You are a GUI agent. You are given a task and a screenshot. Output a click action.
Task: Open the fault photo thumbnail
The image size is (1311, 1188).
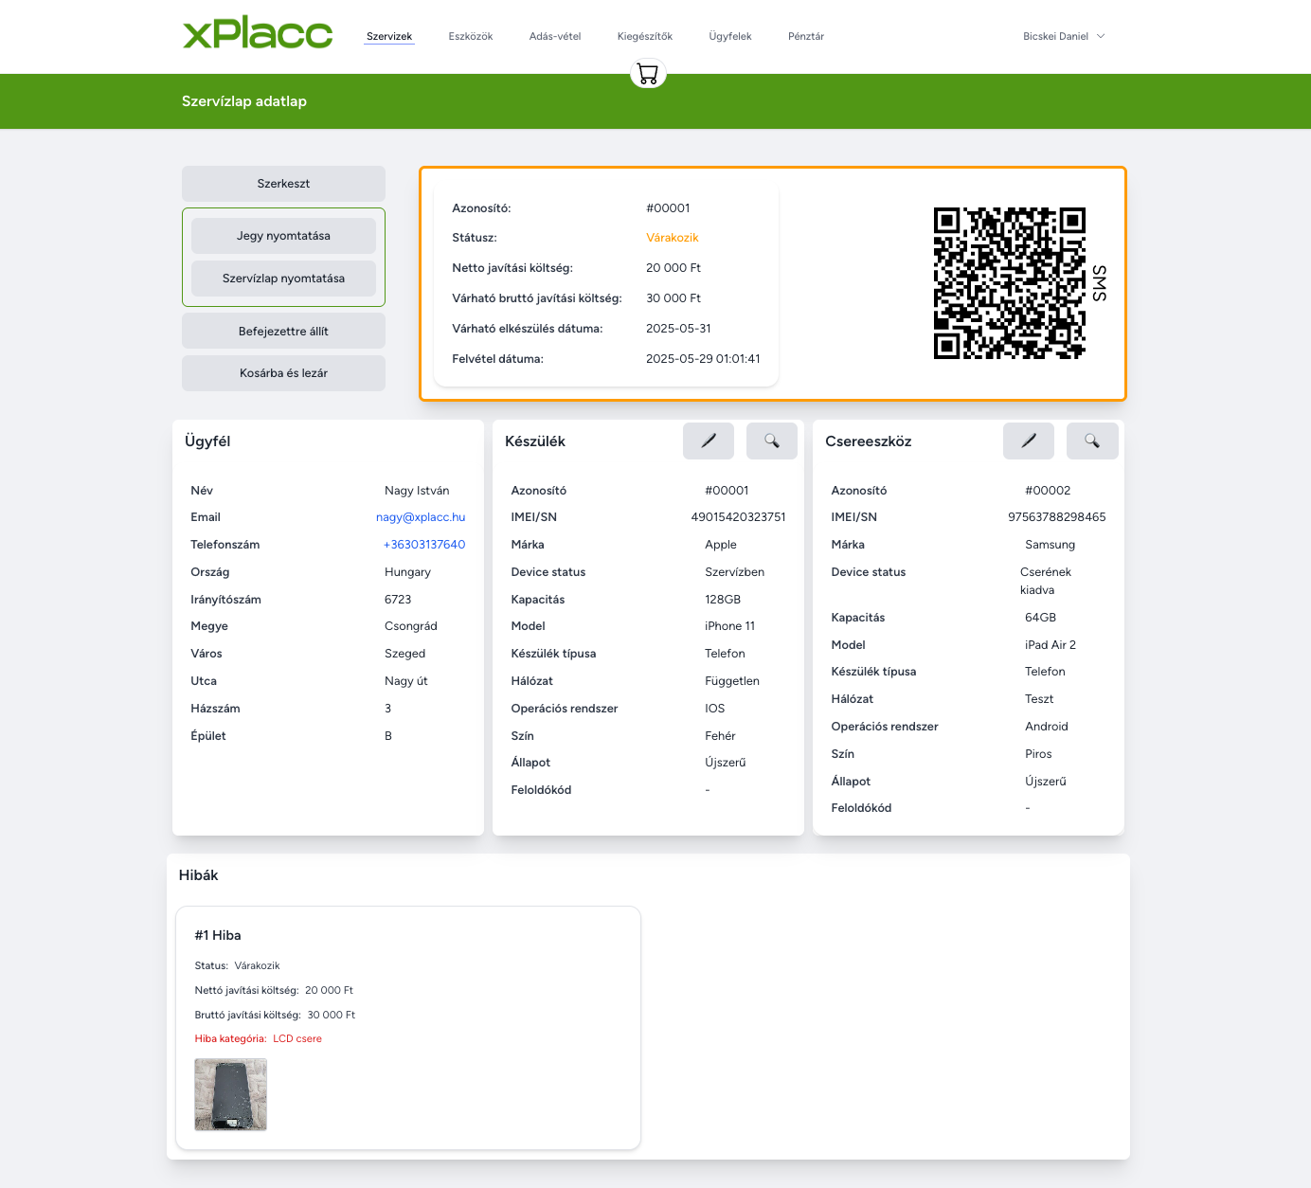tap(230, 1094)
